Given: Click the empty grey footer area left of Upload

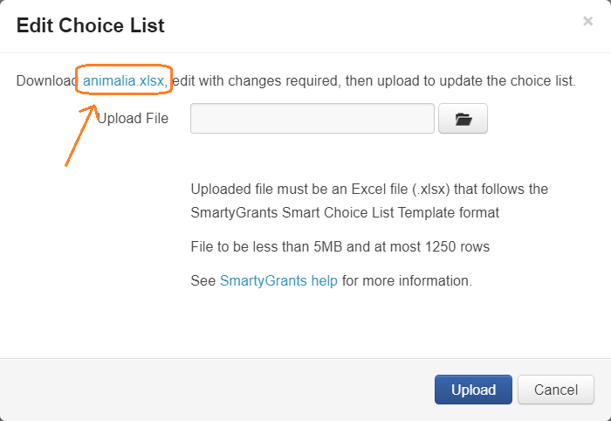Looking at the screenshot, I should coord(218,390).
